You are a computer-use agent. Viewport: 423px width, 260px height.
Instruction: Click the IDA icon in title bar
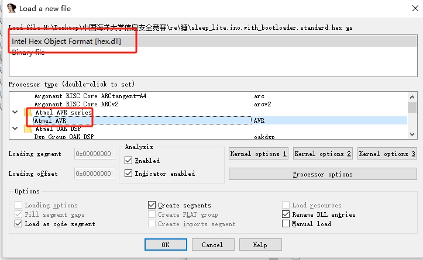pos(11,8)
